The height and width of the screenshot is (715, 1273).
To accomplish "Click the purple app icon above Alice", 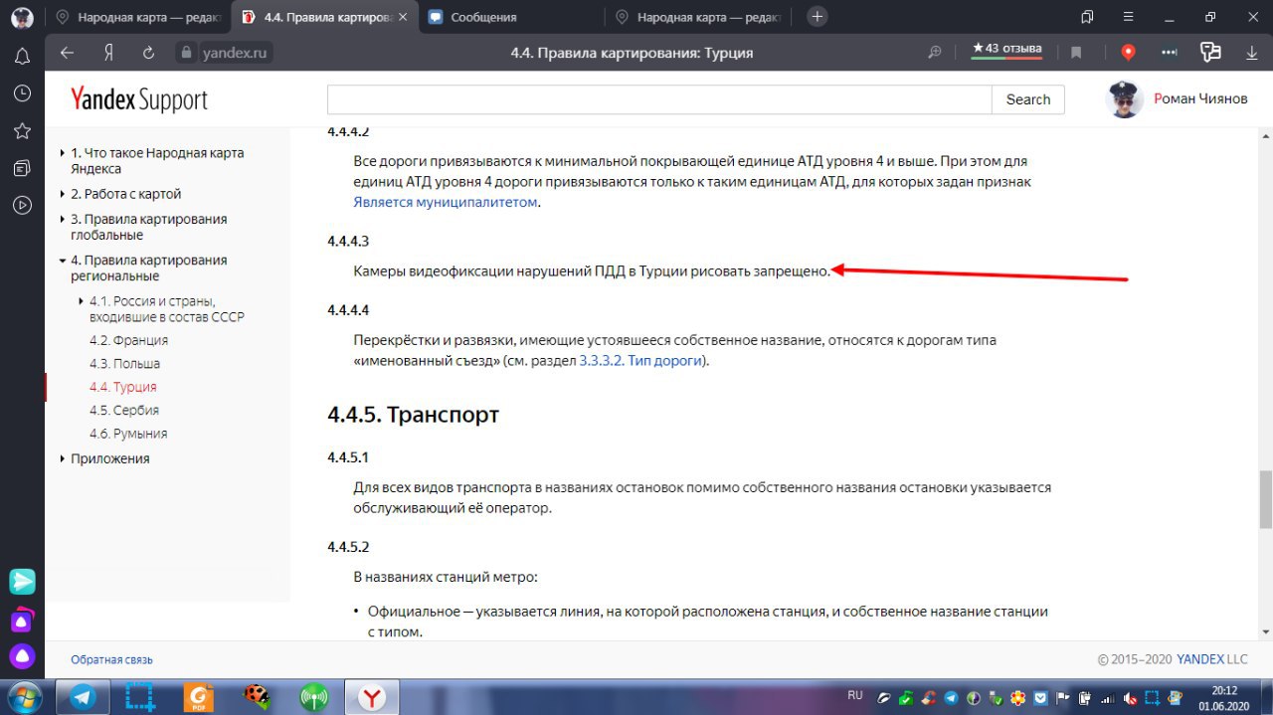I will [22, 619].
